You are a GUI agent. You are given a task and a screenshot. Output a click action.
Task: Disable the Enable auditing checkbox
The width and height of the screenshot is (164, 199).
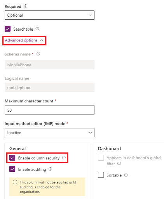pyautogui.click(x=12, y=169)
